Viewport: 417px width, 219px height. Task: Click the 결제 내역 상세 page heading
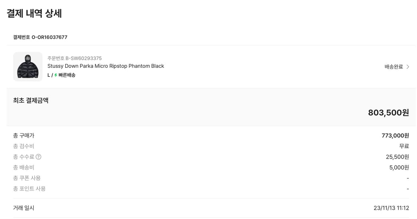(x=34, y=13)
